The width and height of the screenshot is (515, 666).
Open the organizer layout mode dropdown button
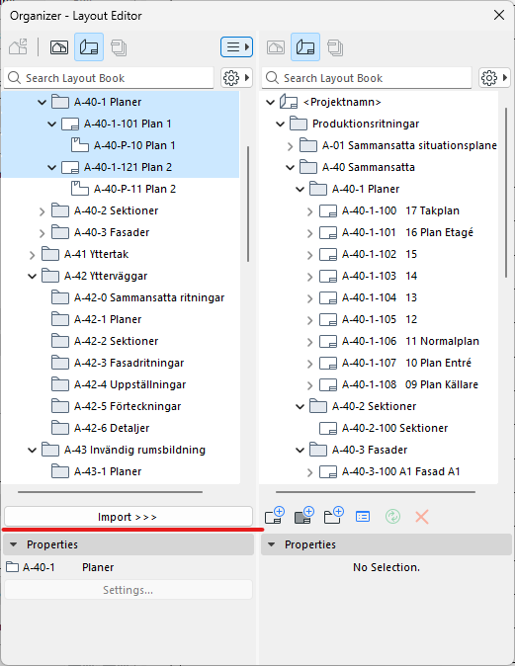click(x=236, y=46)
